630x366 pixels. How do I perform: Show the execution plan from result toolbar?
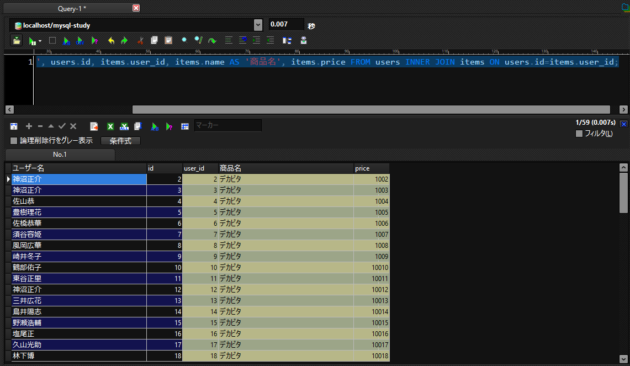click(169, 126)
